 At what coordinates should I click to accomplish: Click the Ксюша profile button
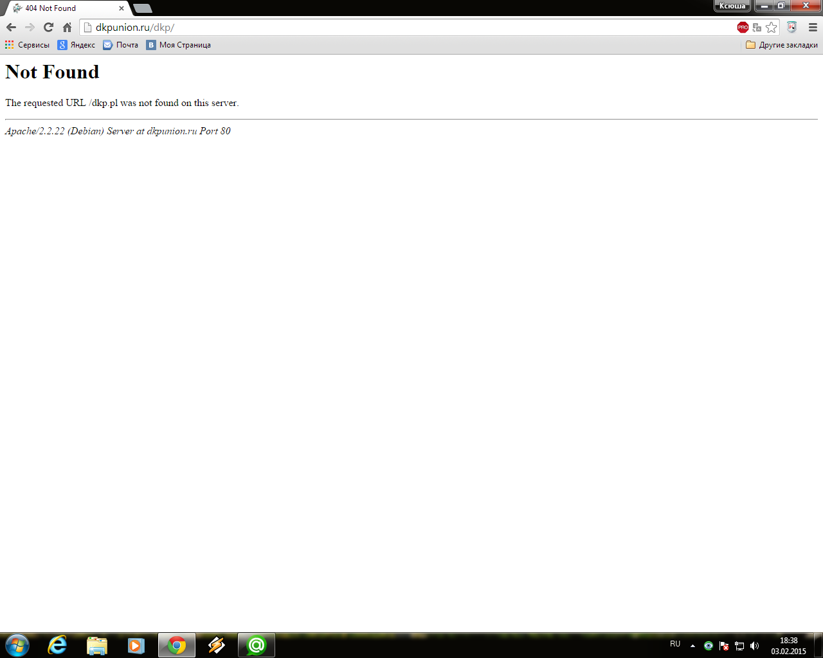tap(732, 6)
